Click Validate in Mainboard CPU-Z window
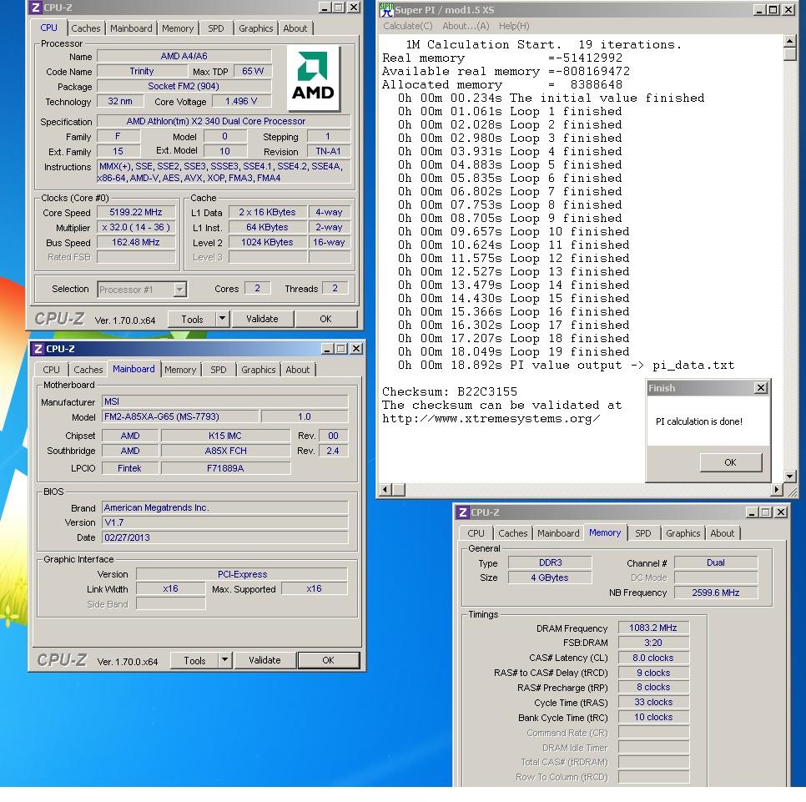The width and height of the screenshot is (806, 802). [264, 660]
